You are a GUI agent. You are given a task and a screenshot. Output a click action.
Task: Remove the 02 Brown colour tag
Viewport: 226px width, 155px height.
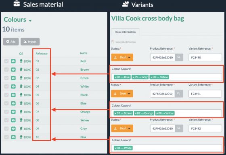[x=115, y=113]
